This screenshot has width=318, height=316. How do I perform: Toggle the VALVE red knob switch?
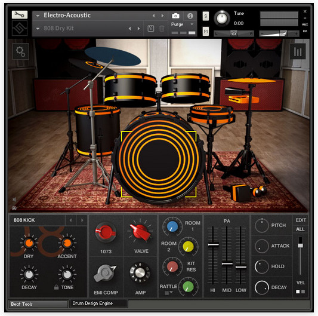(140, 232)
